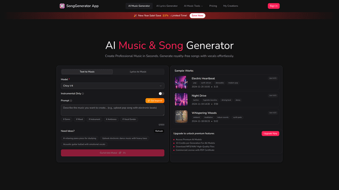Image resolution: width=339 pixels, height=190 pixels.
Task: Click the info icon next to Prompt
Action: point(71,101)
